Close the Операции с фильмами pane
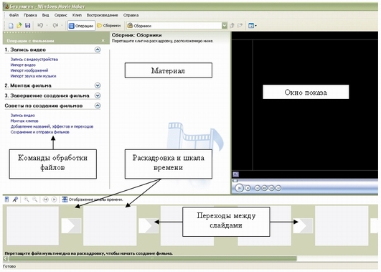 pyautogui.click(x=103, y=40)
